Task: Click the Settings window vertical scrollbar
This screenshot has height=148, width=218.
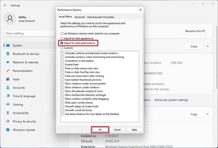Action: (x=217, y=57)
